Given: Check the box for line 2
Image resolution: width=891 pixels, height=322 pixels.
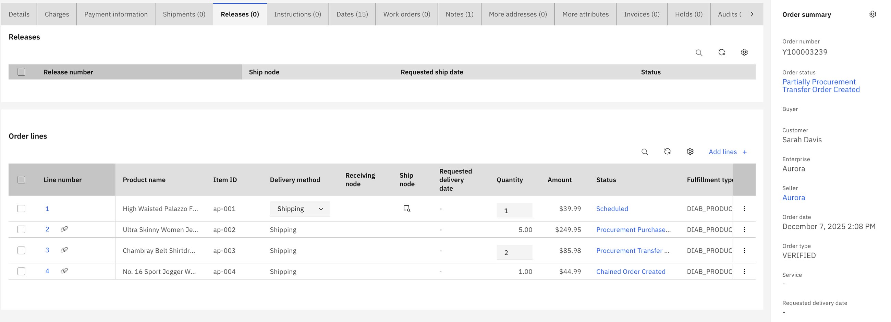Looking at the screenshot, I should (22, 229).
